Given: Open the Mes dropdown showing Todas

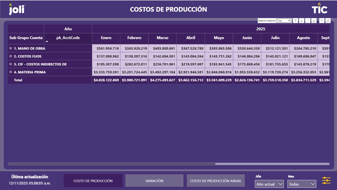Looking at the screenshot, I should 302,184.
